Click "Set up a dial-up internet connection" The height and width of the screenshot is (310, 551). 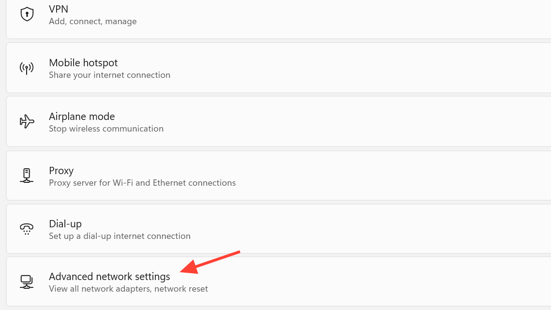click(x=119, y=236)
